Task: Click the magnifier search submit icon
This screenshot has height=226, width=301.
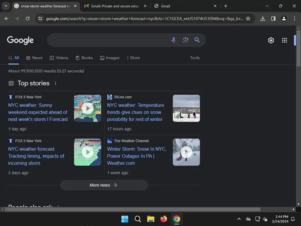Action: point(197,40)
